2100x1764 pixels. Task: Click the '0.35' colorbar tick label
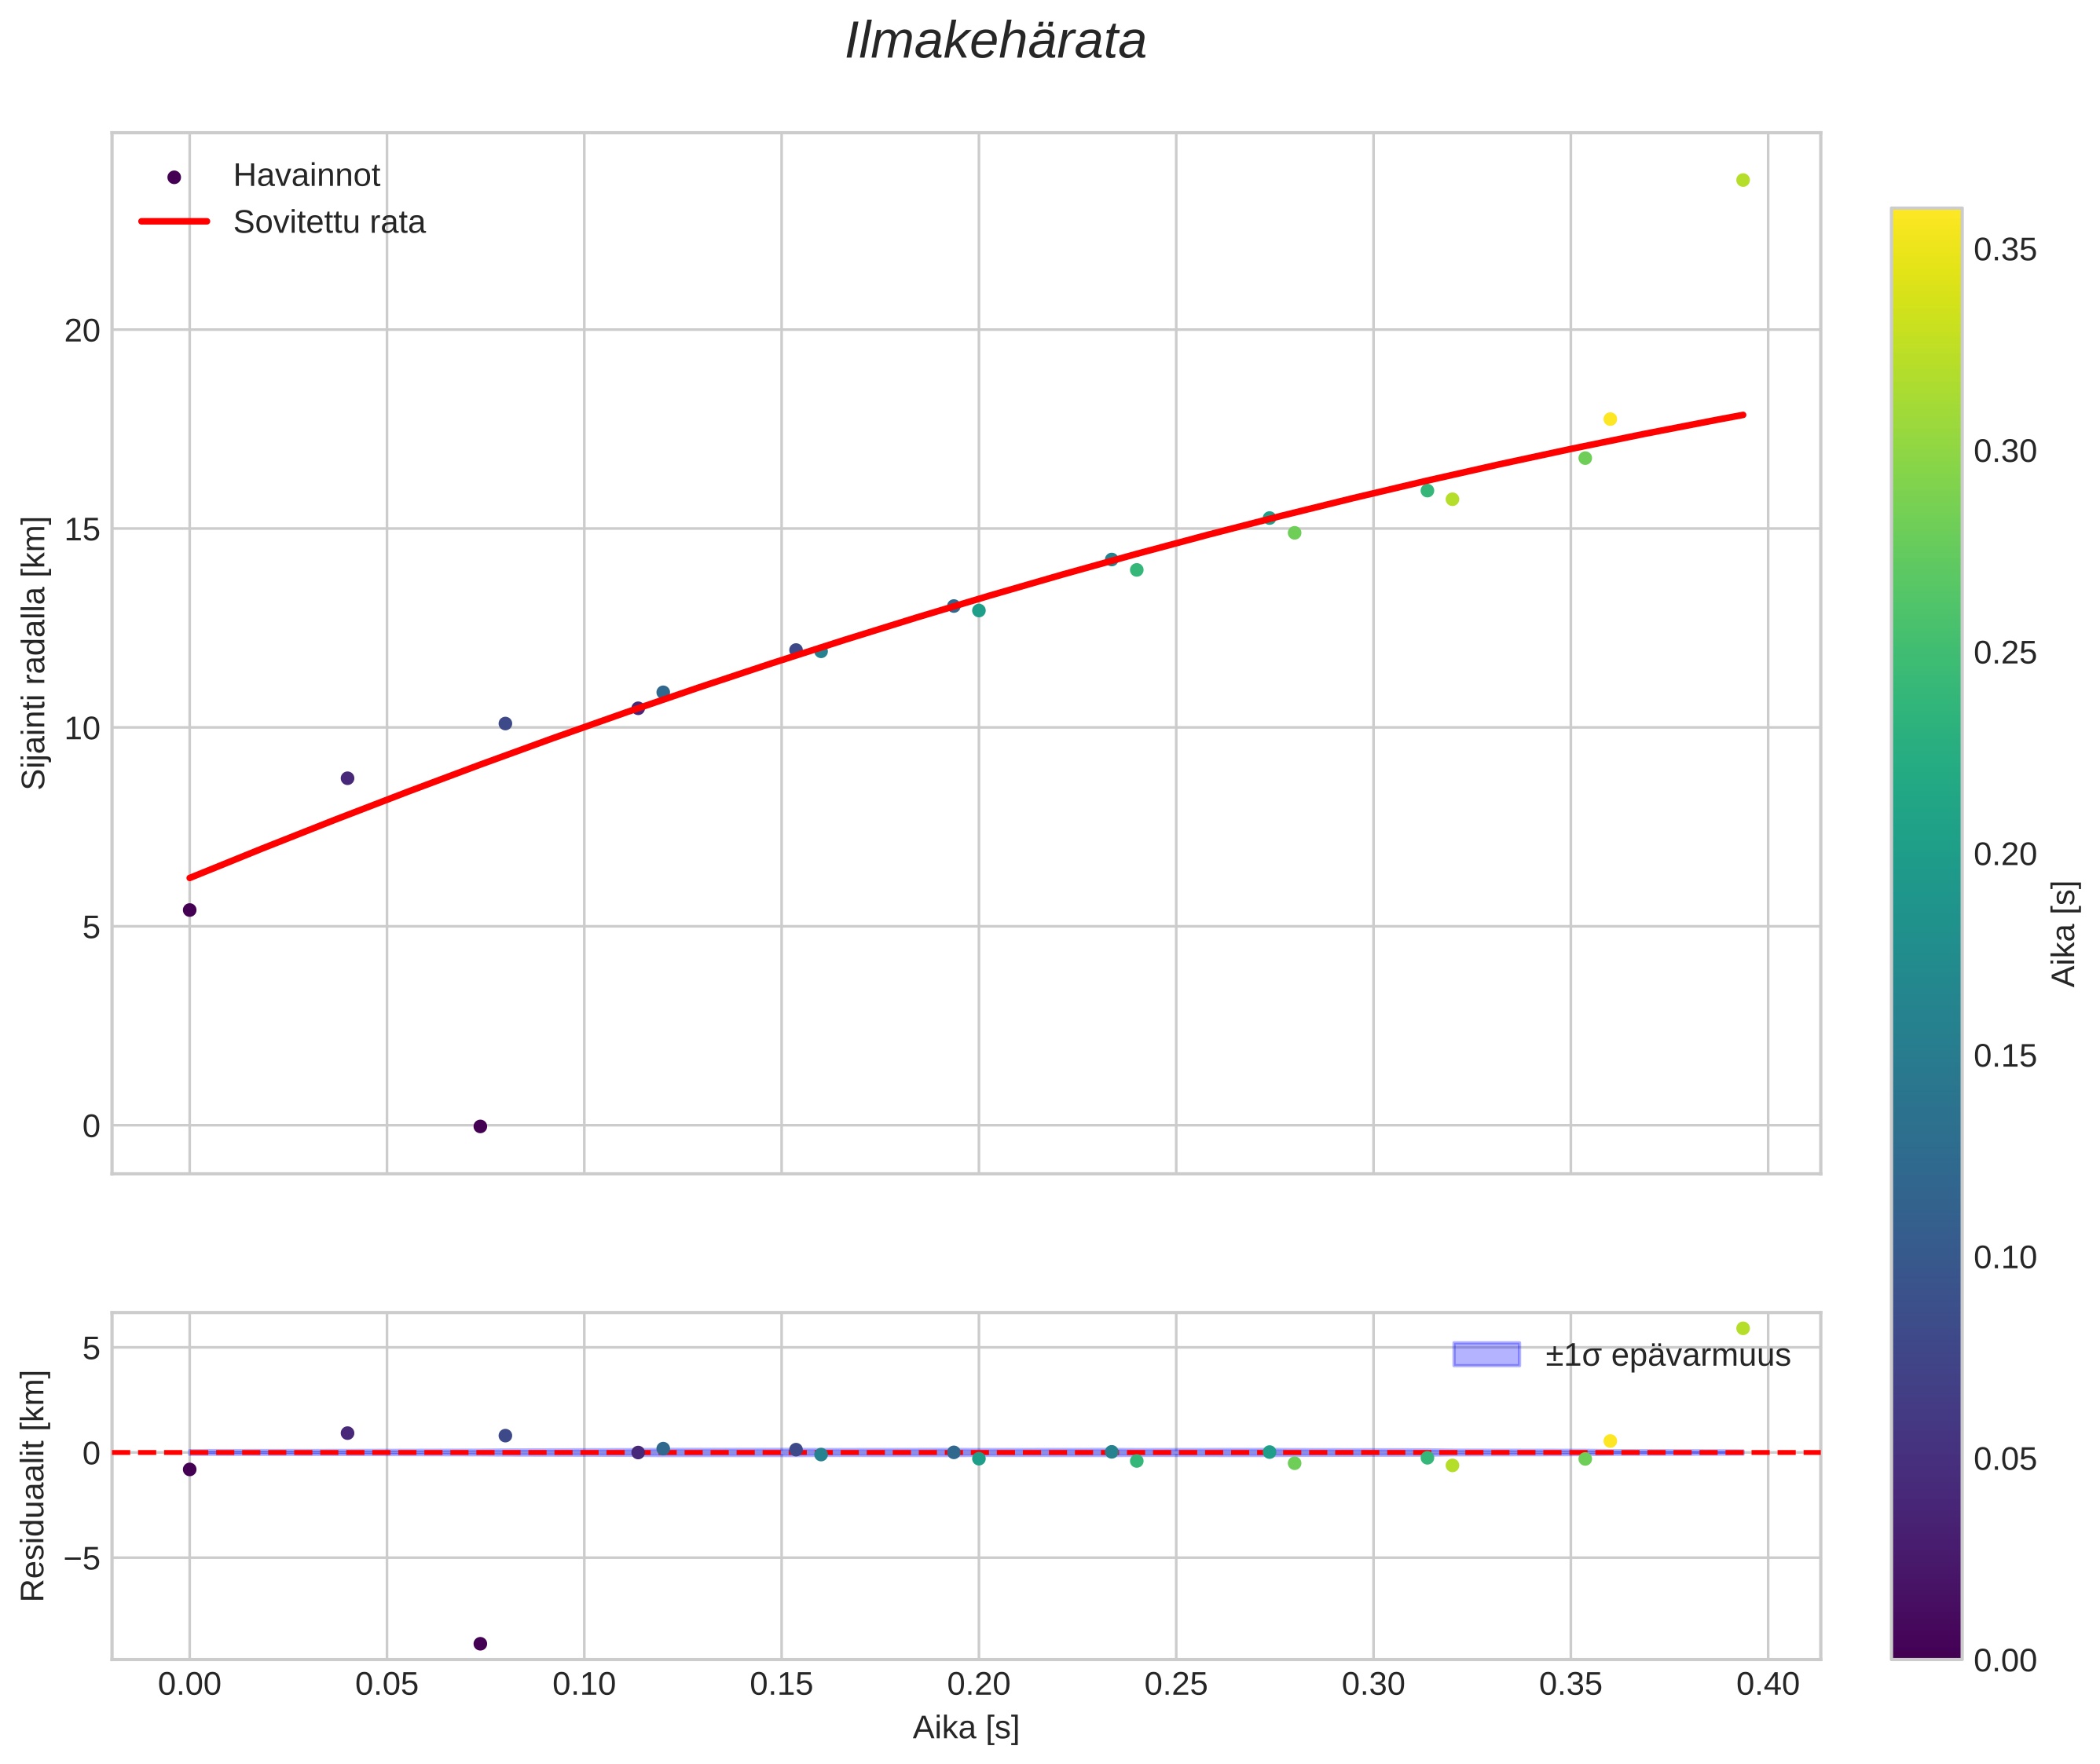pyautogui.click(x=2004, y=250)
